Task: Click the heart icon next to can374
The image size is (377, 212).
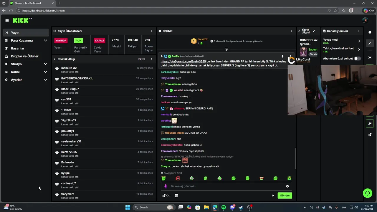Action: (57, 100)
